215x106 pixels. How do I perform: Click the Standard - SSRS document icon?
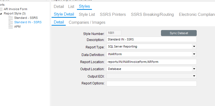pyautogui.click(x=11, y=18)
